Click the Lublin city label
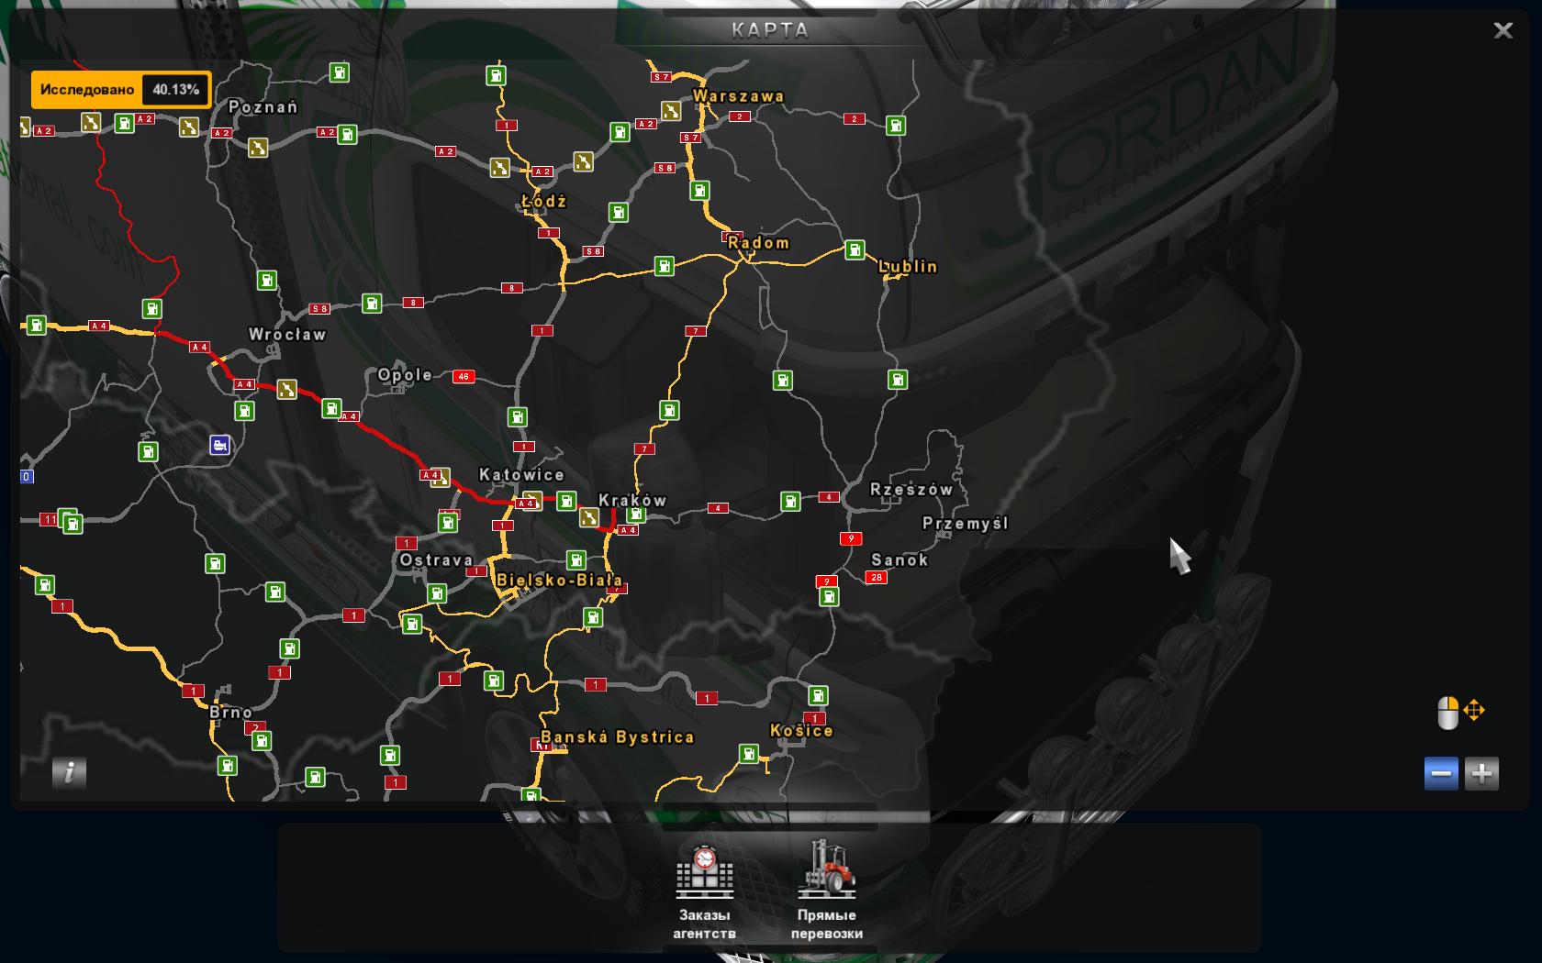Screen dimensions: 1542x963 click(x=908, y=267)
